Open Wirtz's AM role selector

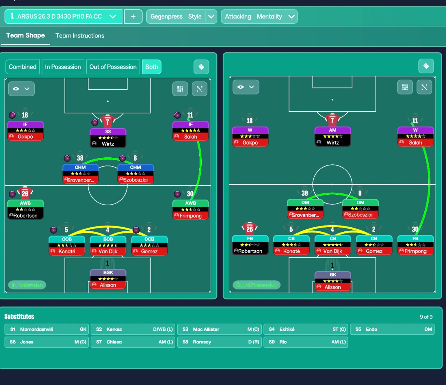tap(333, 130)
